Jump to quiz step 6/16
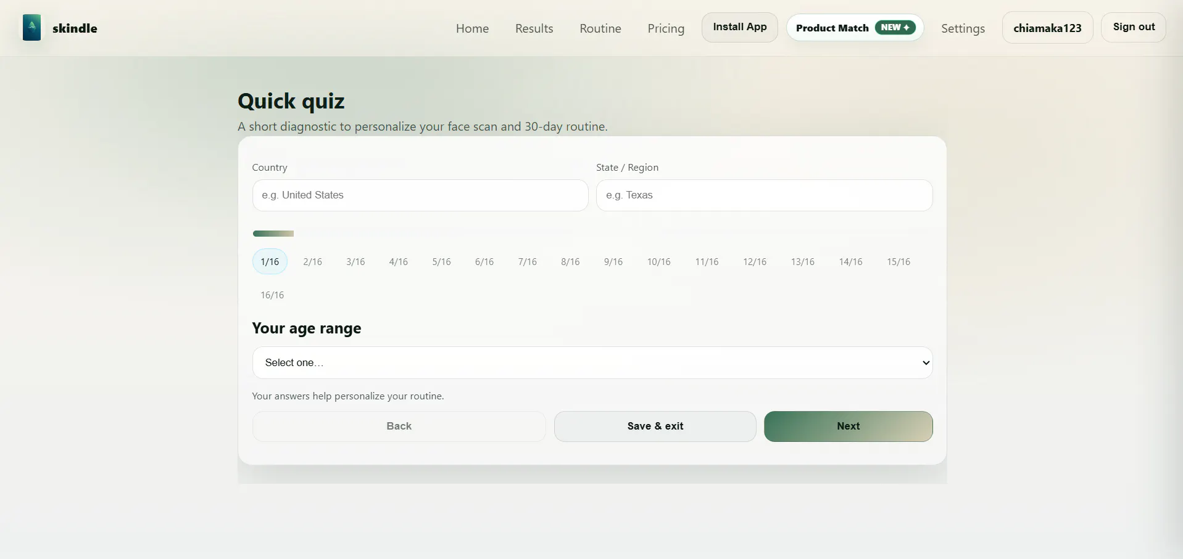 (484, 262)
